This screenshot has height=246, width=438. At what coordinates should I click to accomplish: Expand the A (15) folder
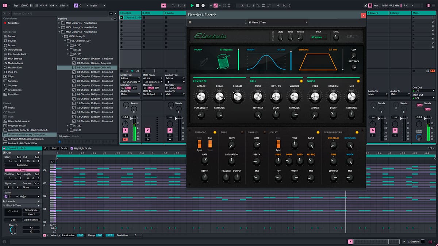(68, 45)
